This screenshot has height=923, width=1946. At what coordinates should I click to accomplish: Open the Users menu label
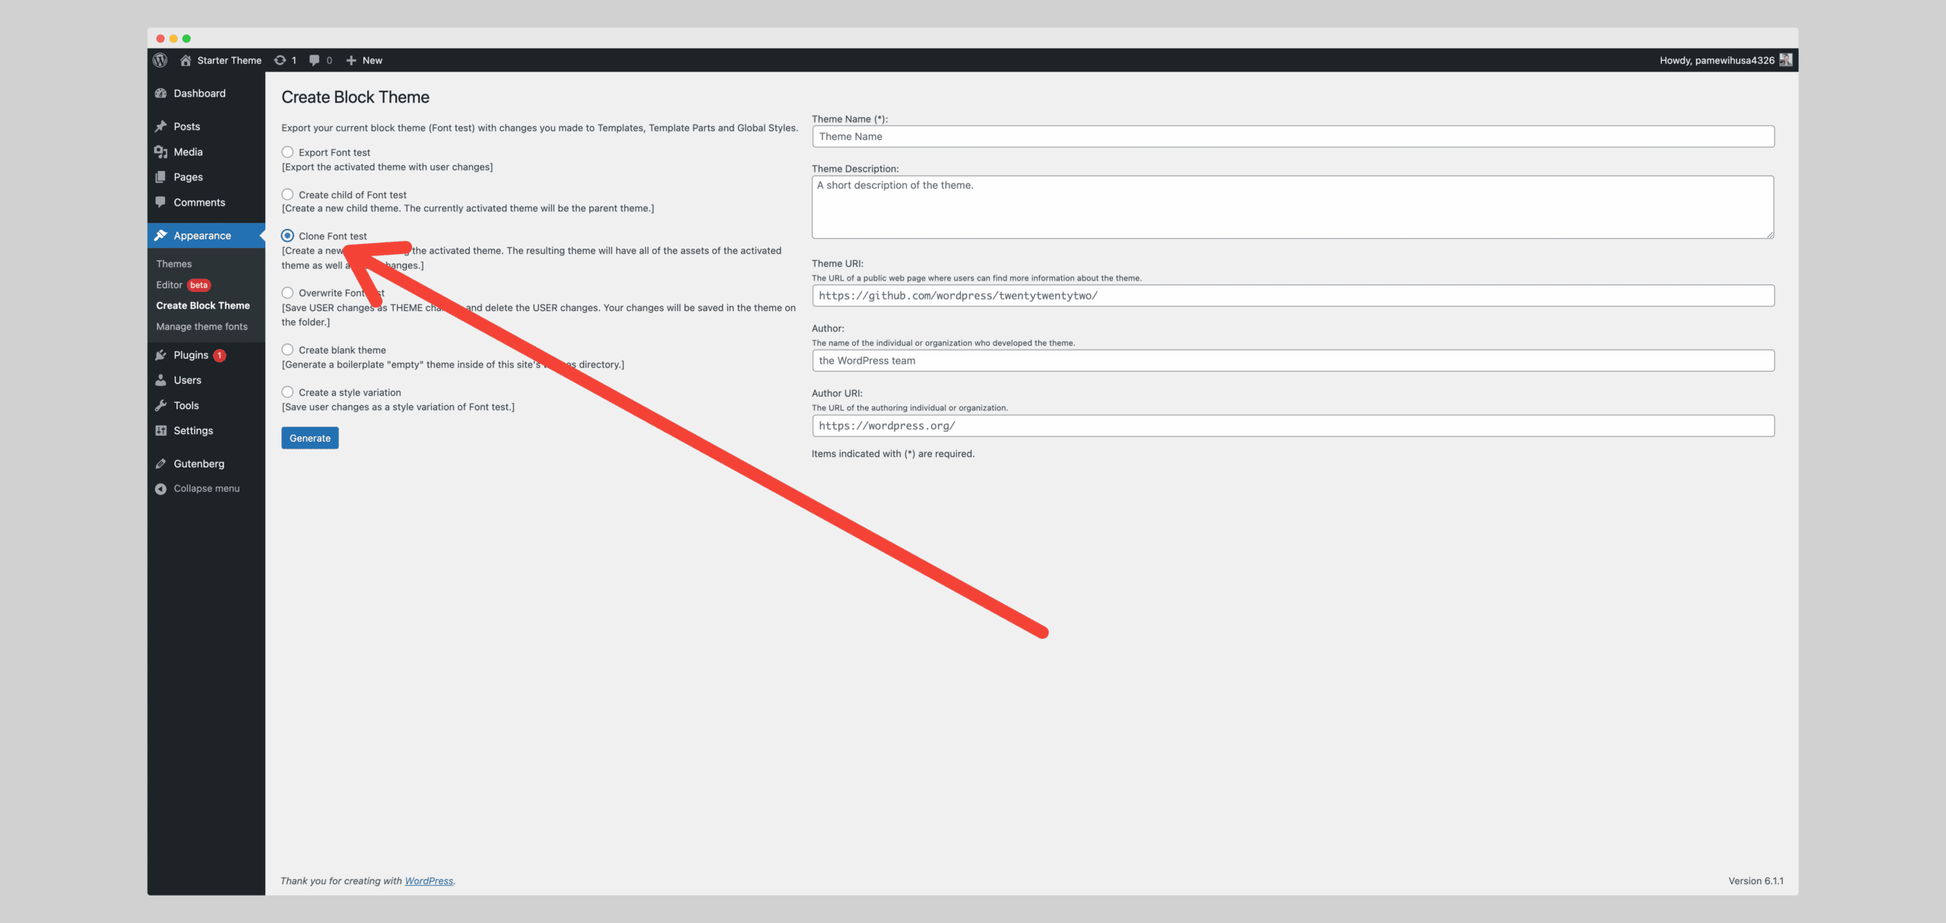click(187, 380)
